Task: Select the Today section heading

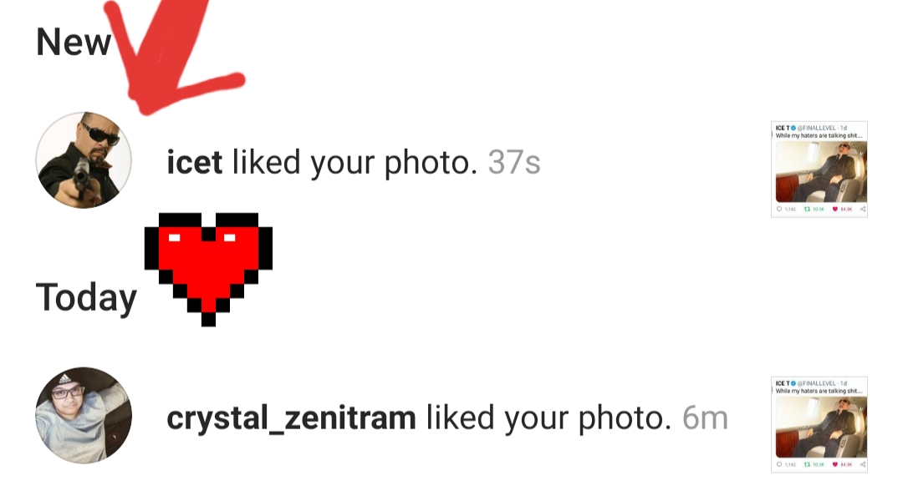Action: click(86, 298)
